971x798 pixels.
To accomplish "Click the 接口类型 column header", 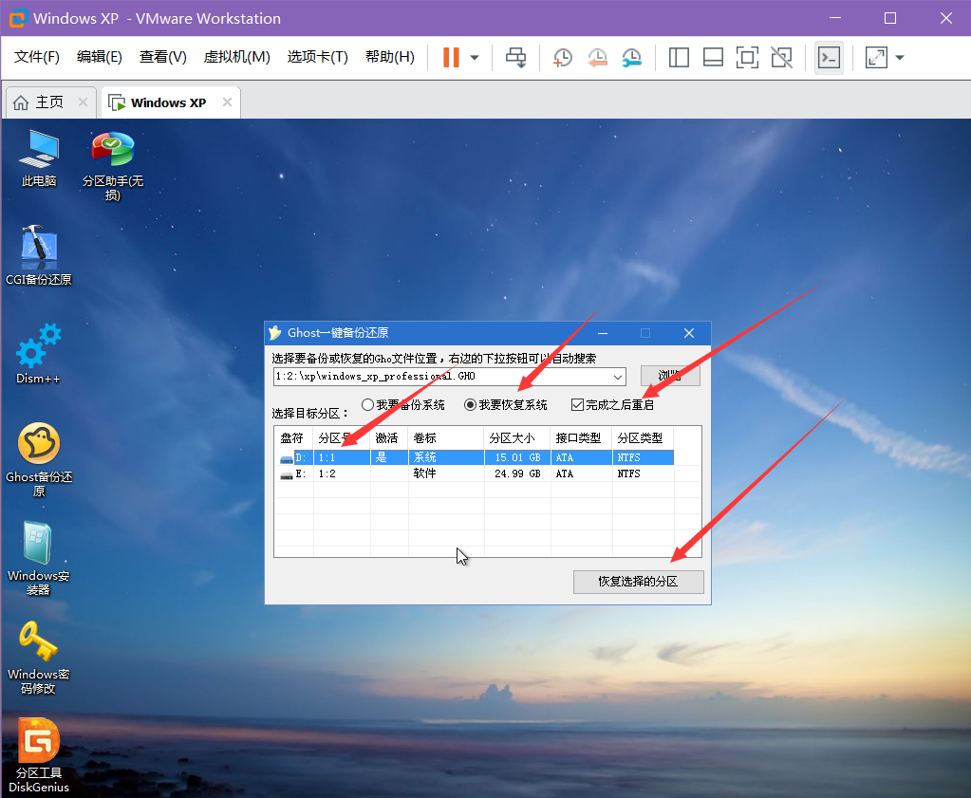I will click(x=582, y=438).
